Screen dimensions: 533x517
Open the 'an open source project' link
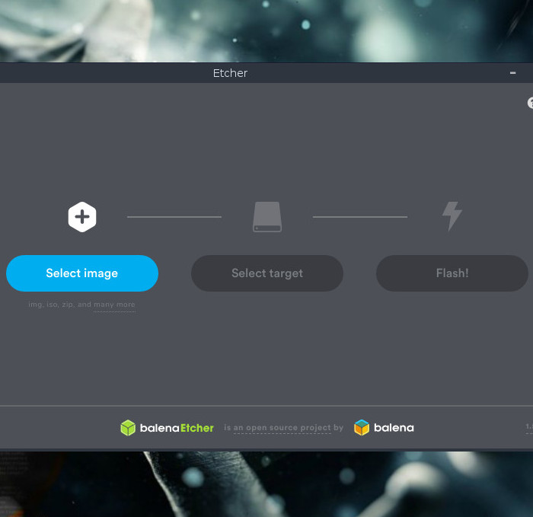(x=282, y=428)
